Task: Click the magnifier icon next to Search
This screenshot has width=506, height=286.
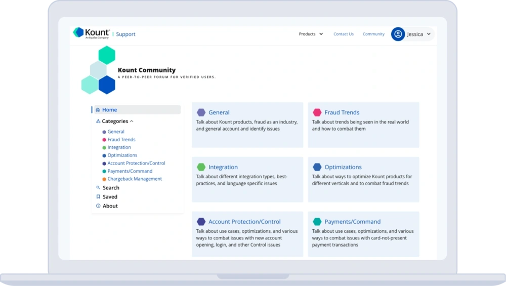Action: click(98, 188)
